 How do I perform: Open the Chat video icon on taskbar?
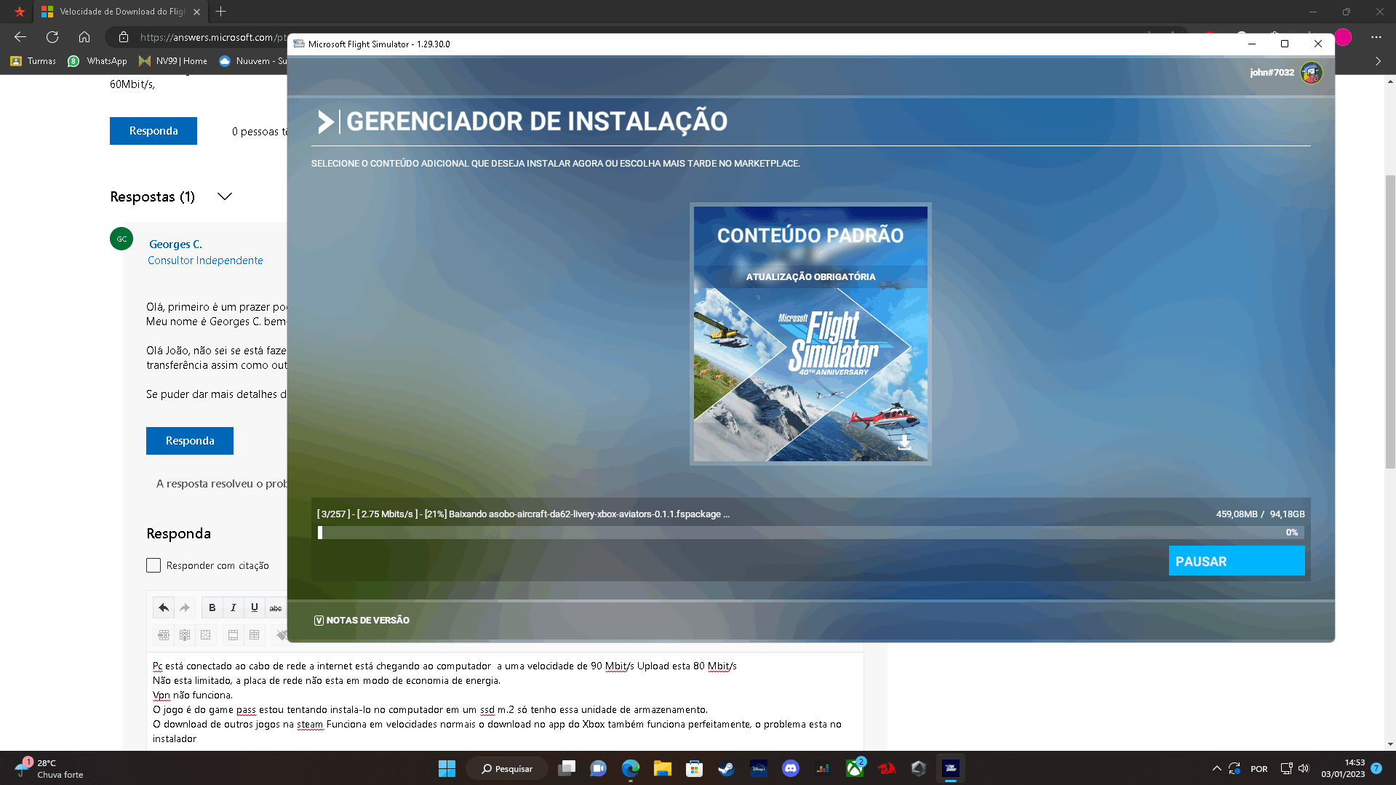(599, 768)
